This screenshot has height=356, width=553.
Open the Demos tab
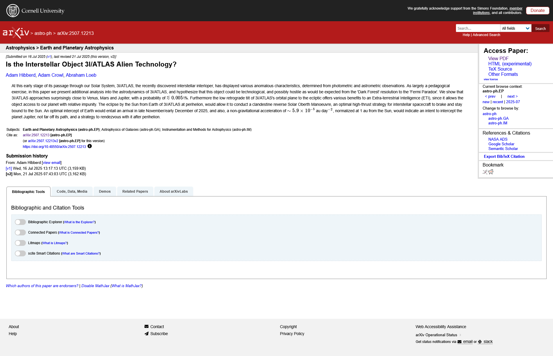coord(105,191)
